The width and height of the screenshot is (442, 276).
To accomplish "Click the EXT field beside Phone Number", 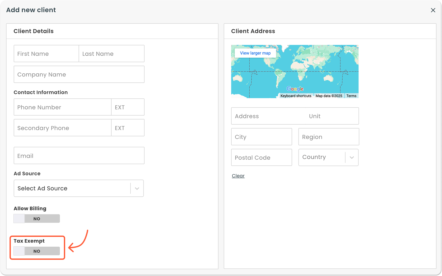I will click(x=128, y=107).
